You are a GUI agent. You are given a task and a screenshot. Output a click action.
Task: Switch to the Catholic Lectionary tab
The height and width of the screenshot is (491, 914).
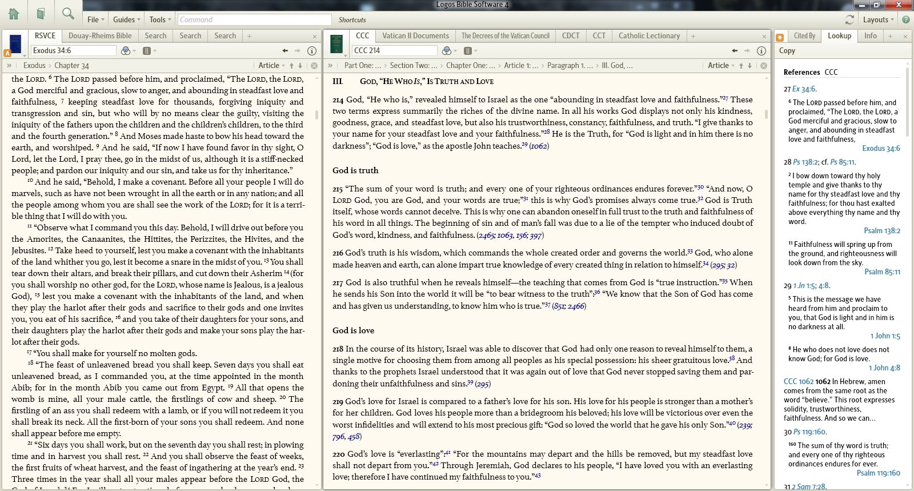point(649,35)
